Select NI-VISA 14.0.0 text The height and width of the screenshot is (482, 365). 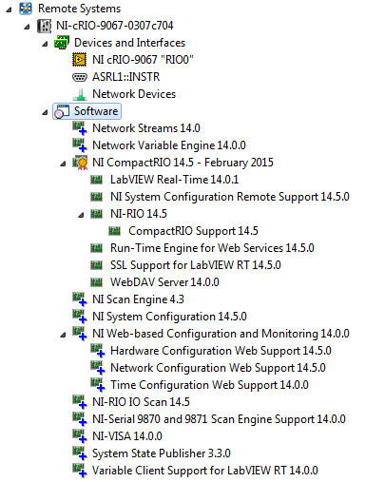coord(127,436)
